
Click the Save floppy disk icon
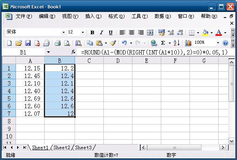click(28, 43)
